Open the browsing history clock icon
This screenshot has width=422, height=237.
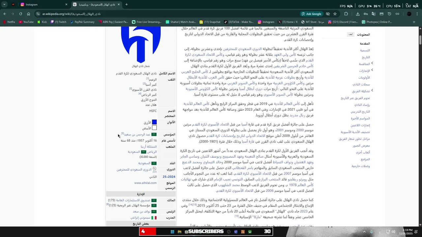coord(389,14)
